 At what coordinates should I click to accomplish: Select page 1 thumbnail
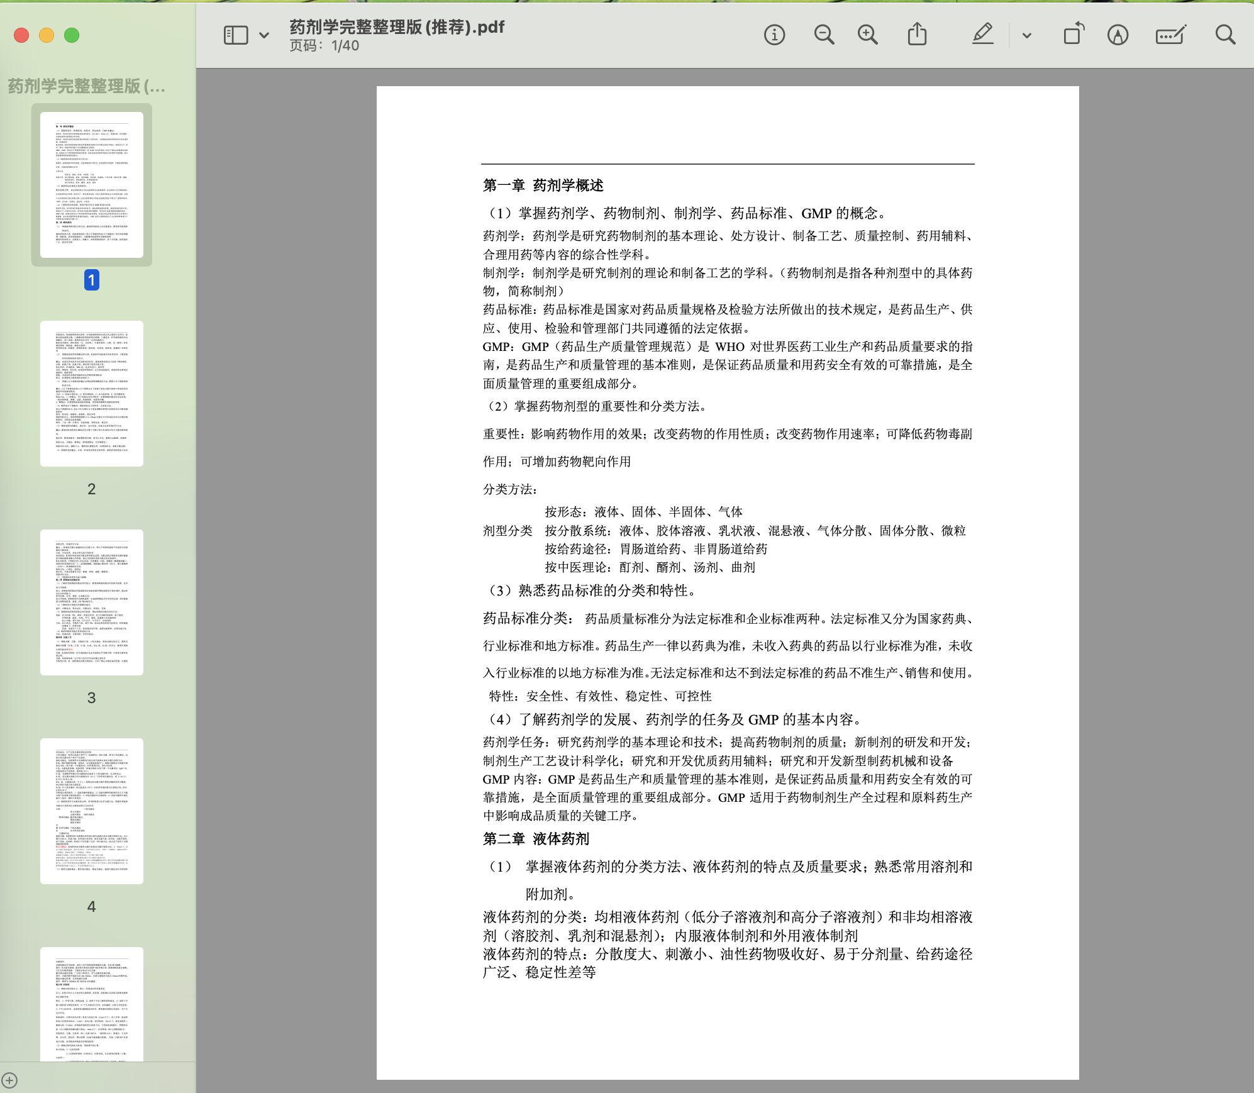(x=92, y=185)
